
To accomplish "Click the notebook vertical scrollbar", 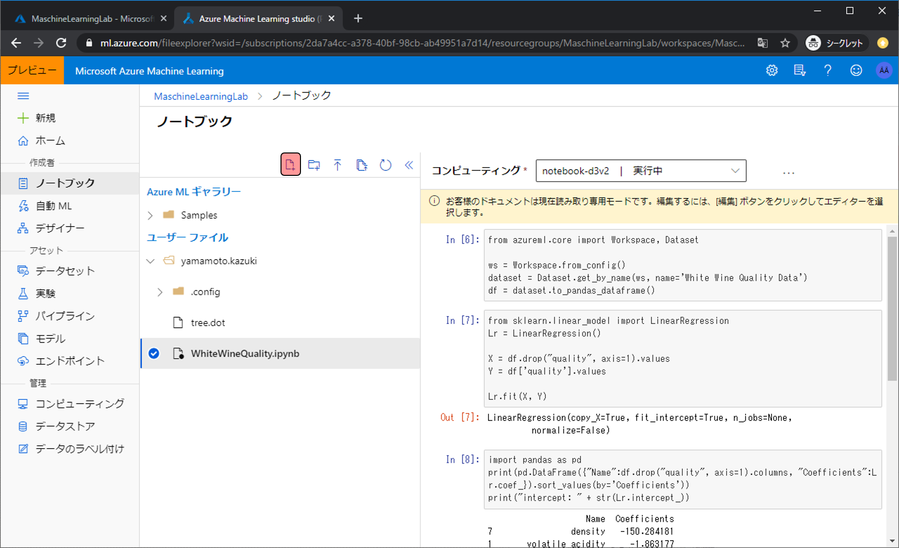I will pyautogui.click(x=892, y=309).
